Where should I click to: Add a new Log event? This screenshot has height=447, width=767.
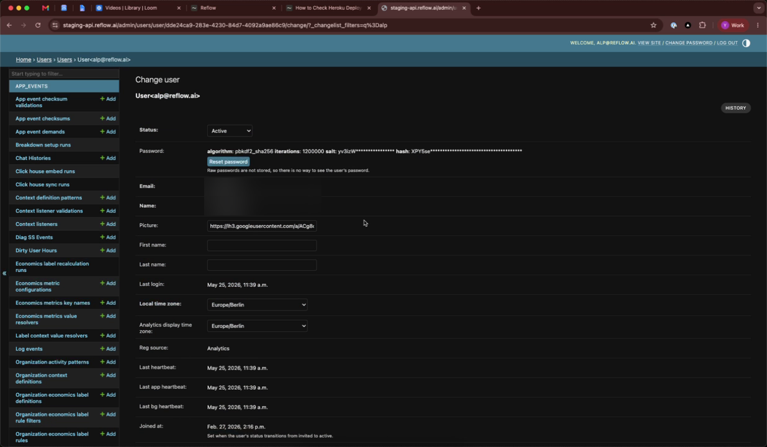coord(108,349)
